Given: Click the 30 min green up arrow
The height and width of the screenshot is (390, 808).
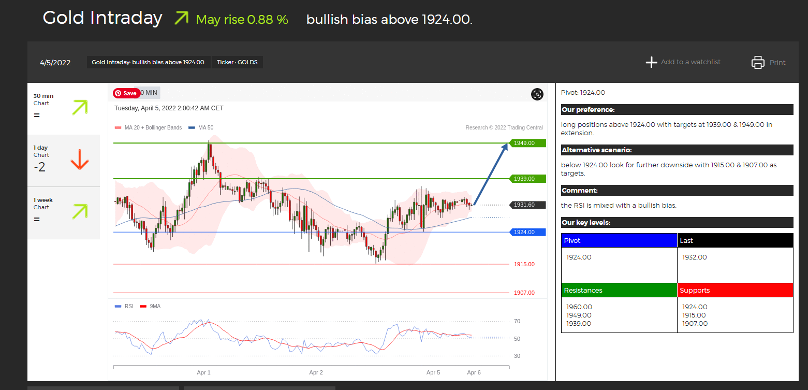Looking at the screenshot, I should point(80,107).
